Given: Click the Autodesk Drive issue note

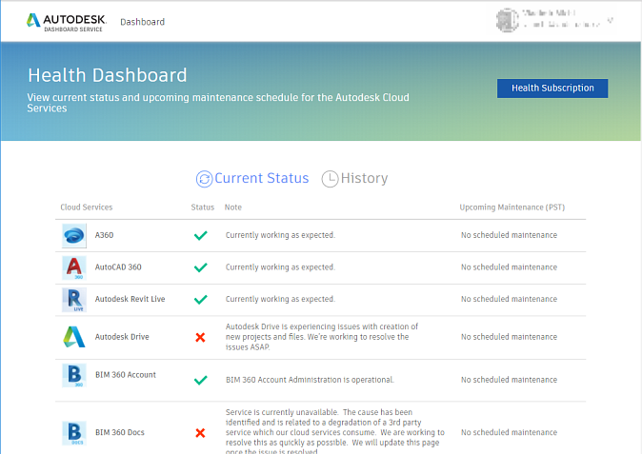Looking at the screenshot, I should tap(322, 337).
